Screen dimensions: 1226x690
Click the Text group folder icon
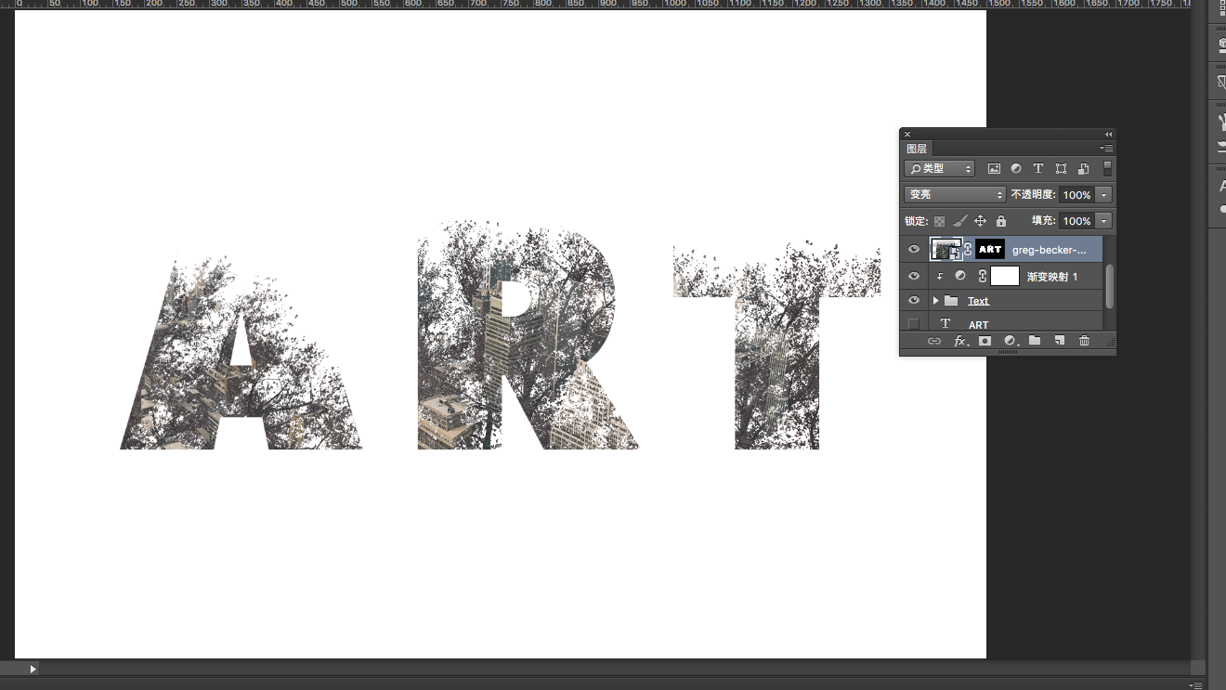[x=951, y=301]
